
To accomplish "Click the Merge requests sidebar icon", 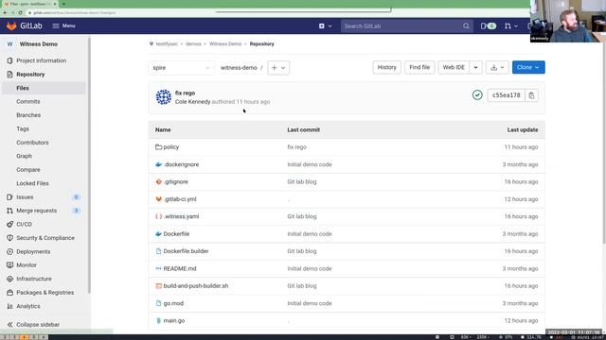I will [x=9, y=211].
